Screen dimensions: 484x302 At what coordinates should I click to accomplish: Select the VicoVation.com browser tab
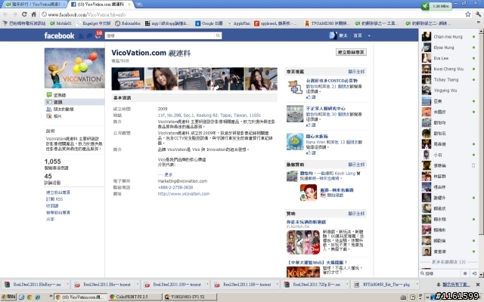click(101, 5)
